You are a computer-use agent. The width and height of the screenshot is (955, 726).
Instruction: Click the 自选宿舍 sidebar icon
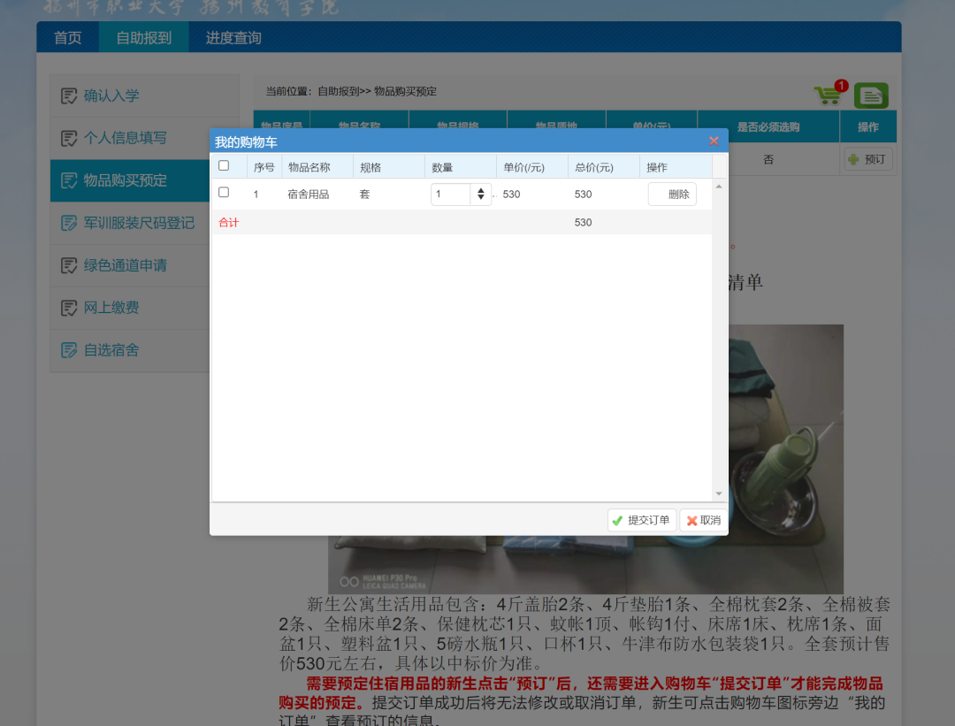click(69, 350)
